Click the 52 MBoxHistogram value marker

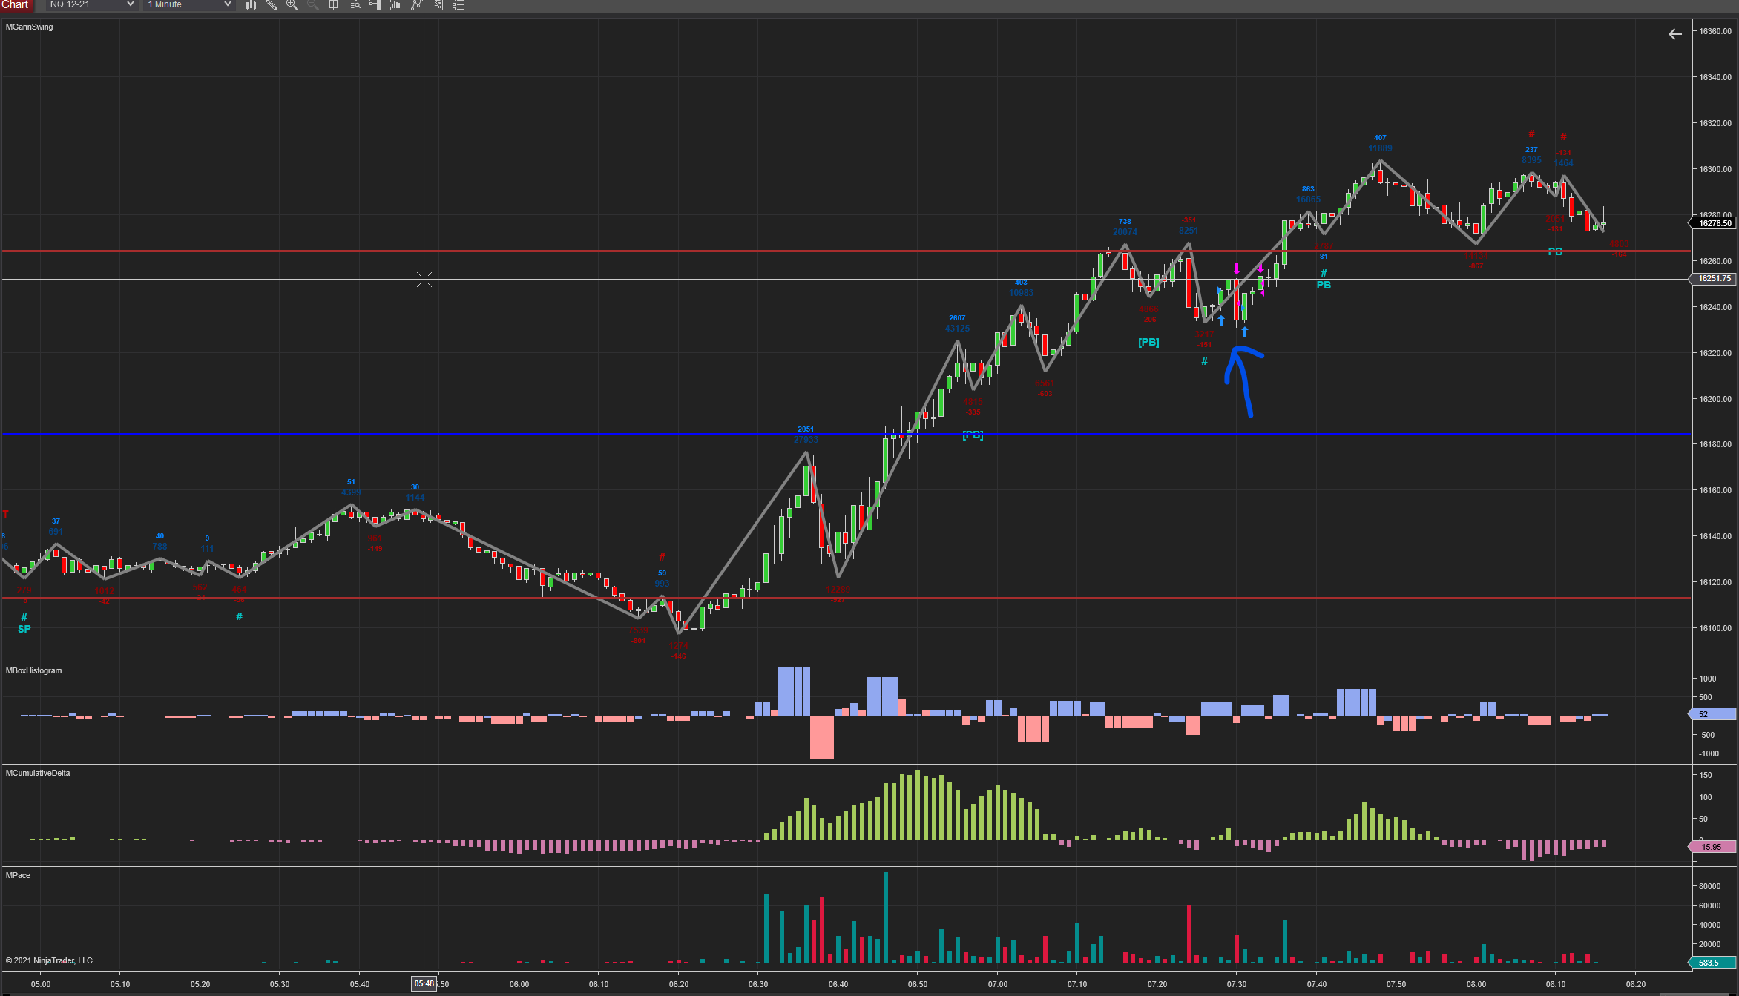pyautogui.click(x=1712, y=714)
